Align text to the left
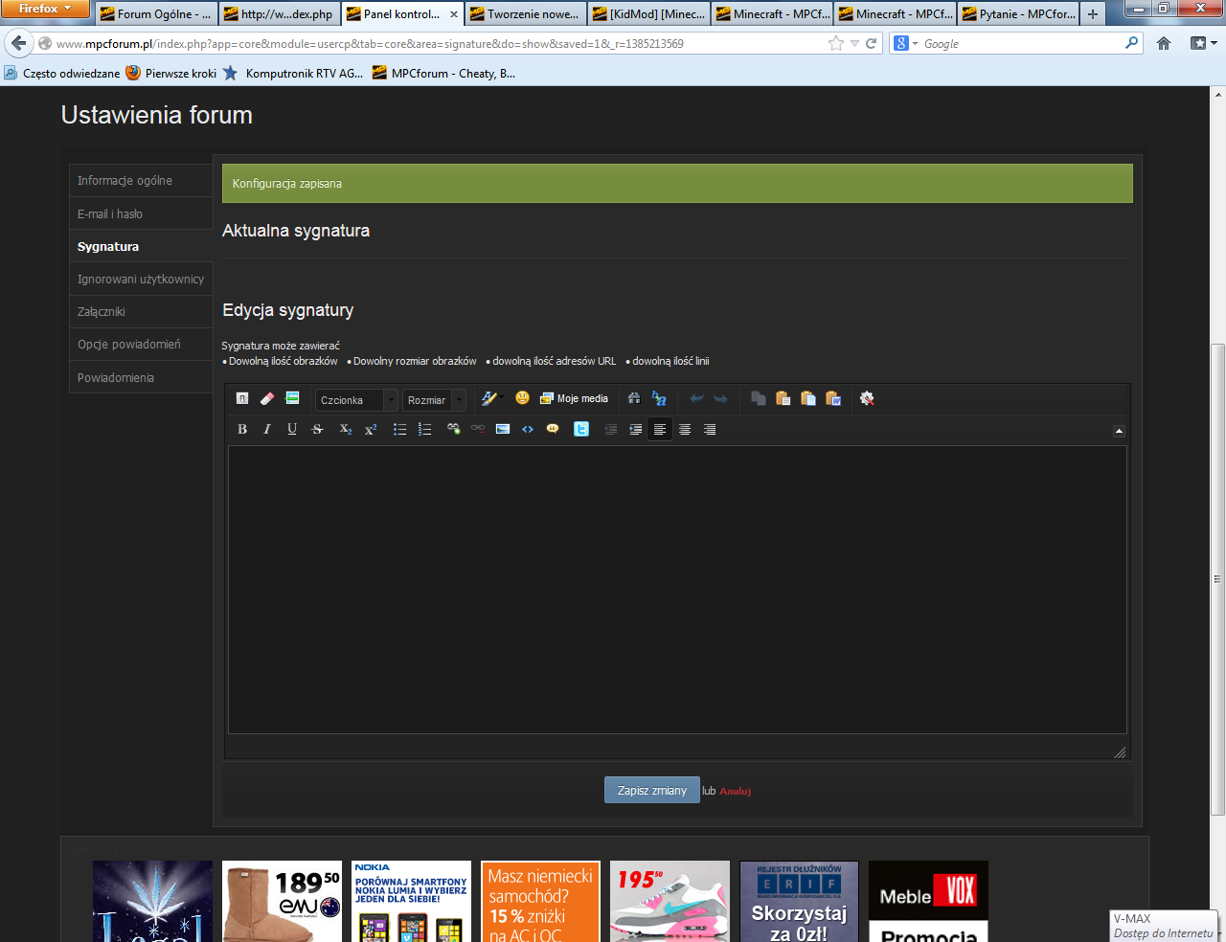The height and width of the screenshot is (942, 1226). point(660,430)
